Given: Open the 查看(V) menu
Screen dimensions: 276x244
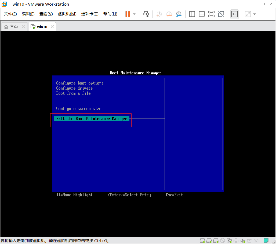Looking at the screenshot, I should pyautogui.click(x=46, y=14).
